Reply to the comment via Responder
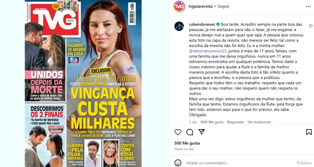Image resolution: width=314 pixels, height=167 pixels. tap(235, 122)
